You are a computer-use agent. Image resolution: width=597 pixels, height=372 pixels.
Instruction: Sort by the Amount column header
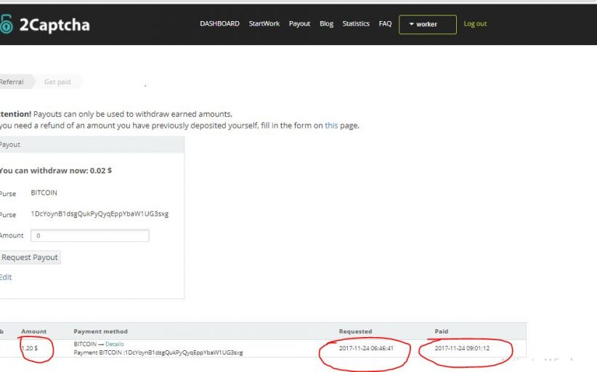click(34, 331)
